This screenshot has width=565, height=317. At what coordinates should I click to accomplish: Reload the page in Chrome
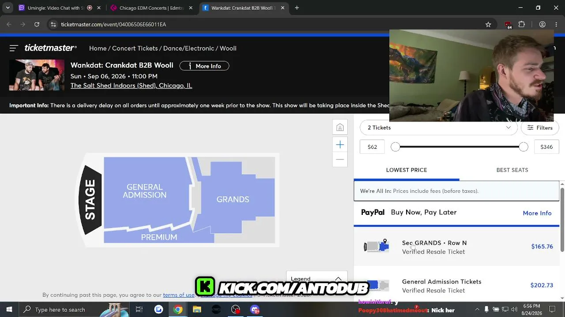click(37, 24)
